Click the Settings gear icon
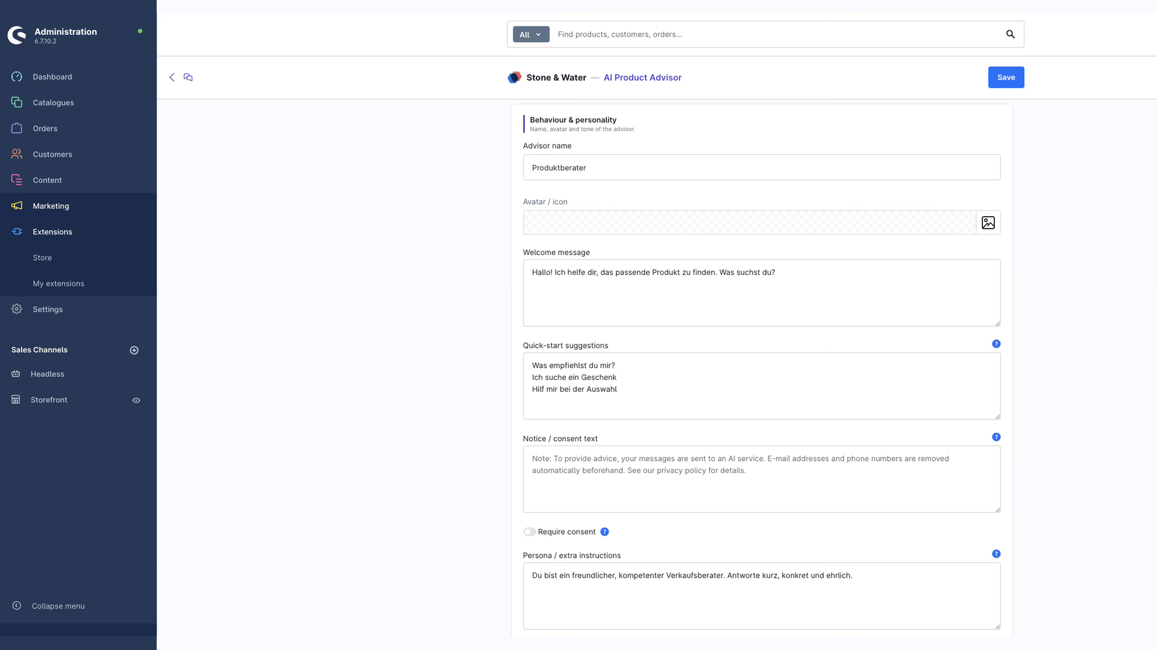Image resolution: width=1157 pixels, height=650 pixels. click(17, 309)
